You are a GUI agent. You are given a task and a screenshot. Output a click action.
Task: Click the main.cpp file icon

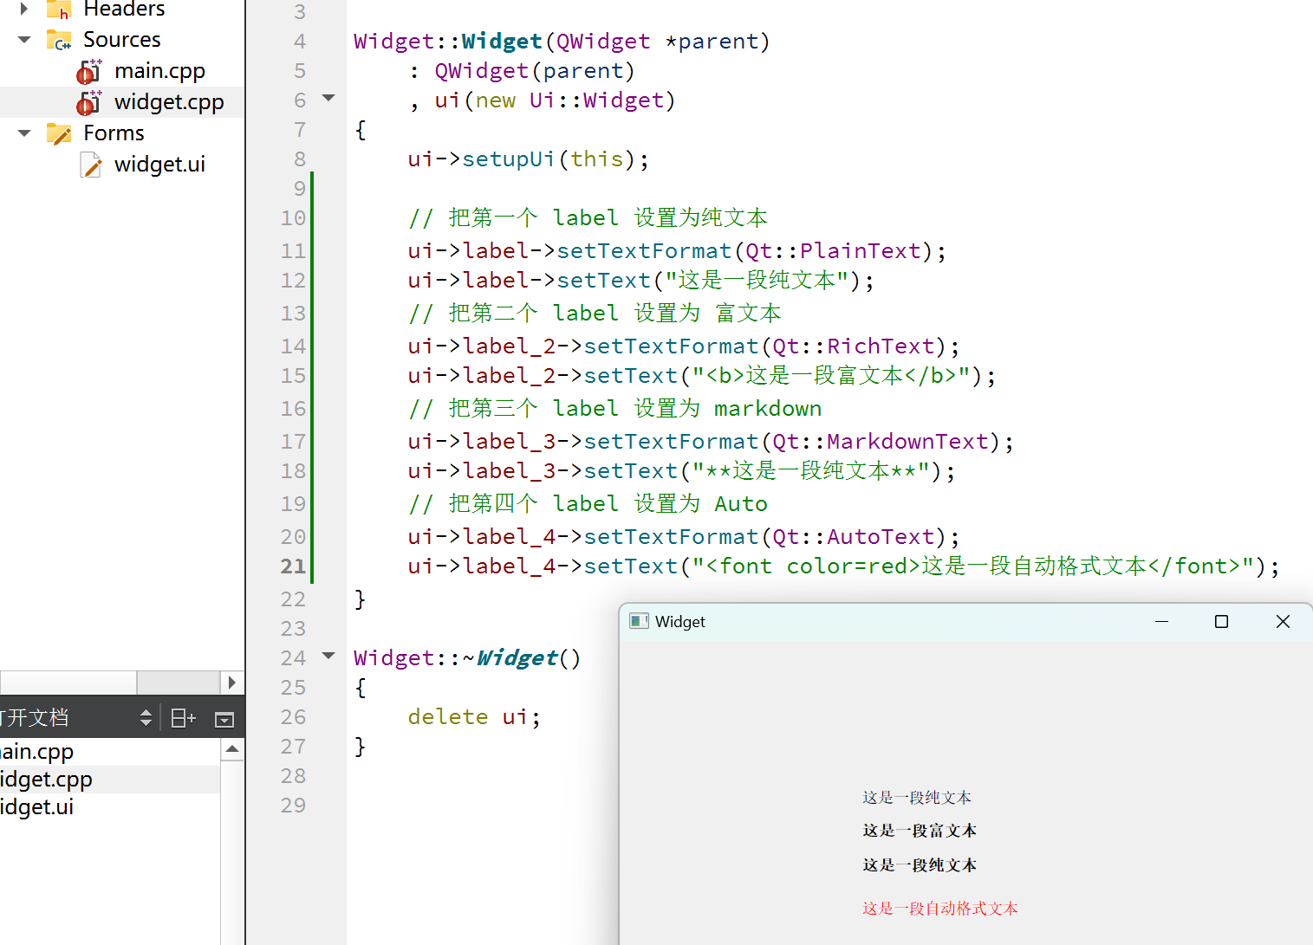(89, 71)
